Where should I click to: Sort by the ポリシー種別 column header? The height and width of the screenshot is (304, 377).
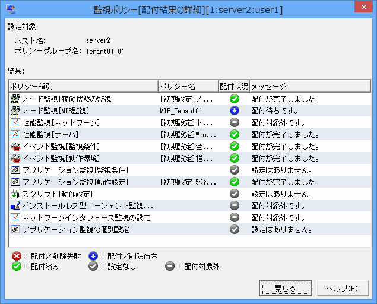point(83,86)
